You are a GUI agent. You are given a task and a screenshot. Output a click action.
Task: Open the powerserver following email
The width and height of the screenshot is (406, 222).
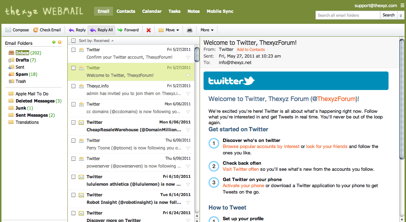pos(131,163)
